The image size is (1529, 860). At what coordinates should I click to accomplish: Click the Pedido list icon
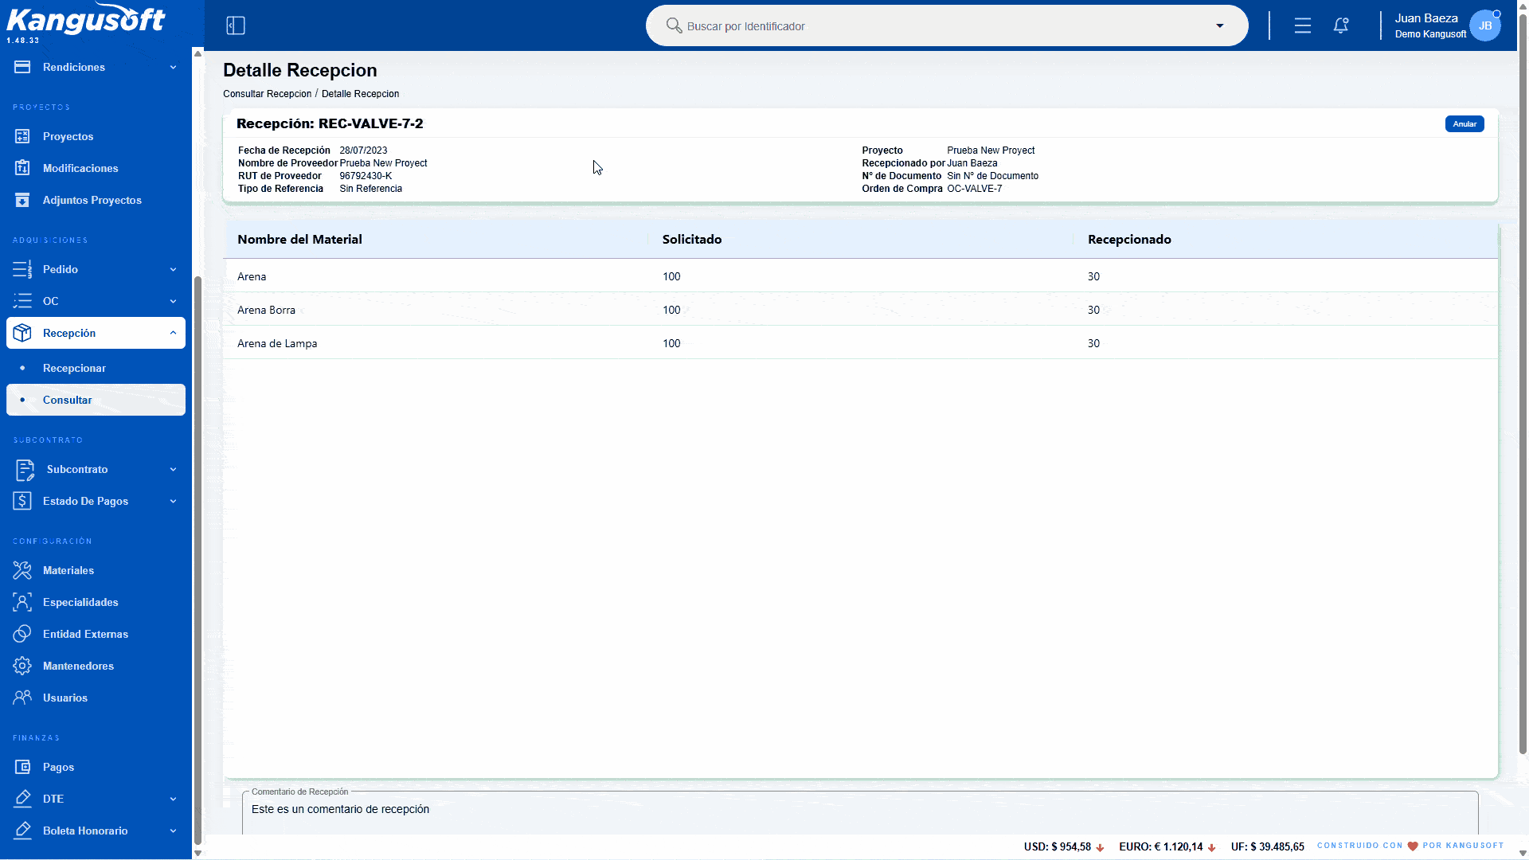coord(22,269)
